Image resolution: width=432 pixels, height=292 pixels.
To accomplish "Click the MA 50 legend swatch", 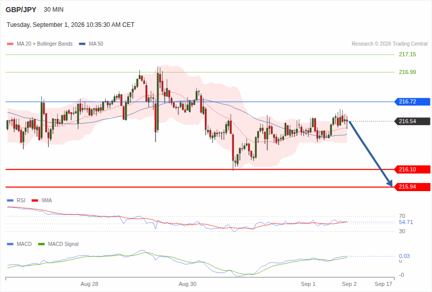I will pyautogui.click(x=82, y=44).
